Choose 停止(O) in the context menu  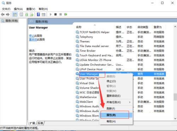point(116,81)
